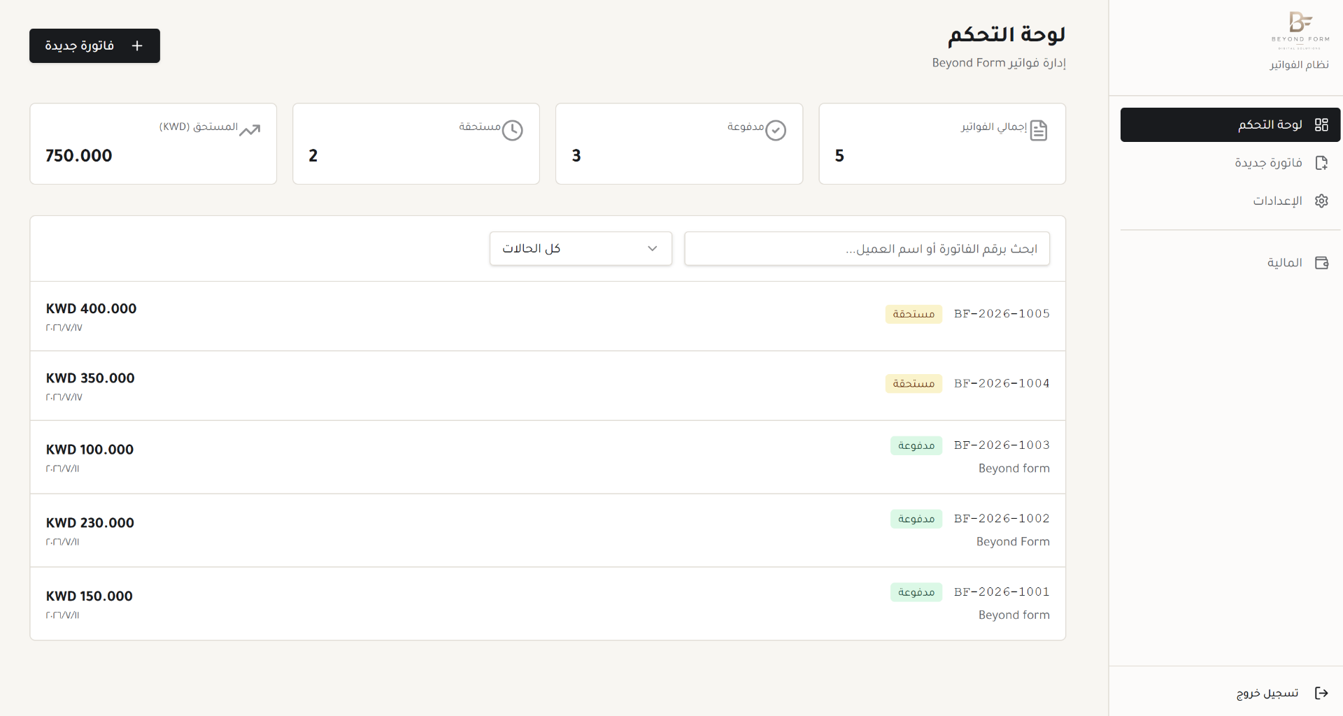This screenshot has height=716, width=1343.
Task: Click the إدارة فواتير Beyond Form subtitle
Action: [999, 63]
